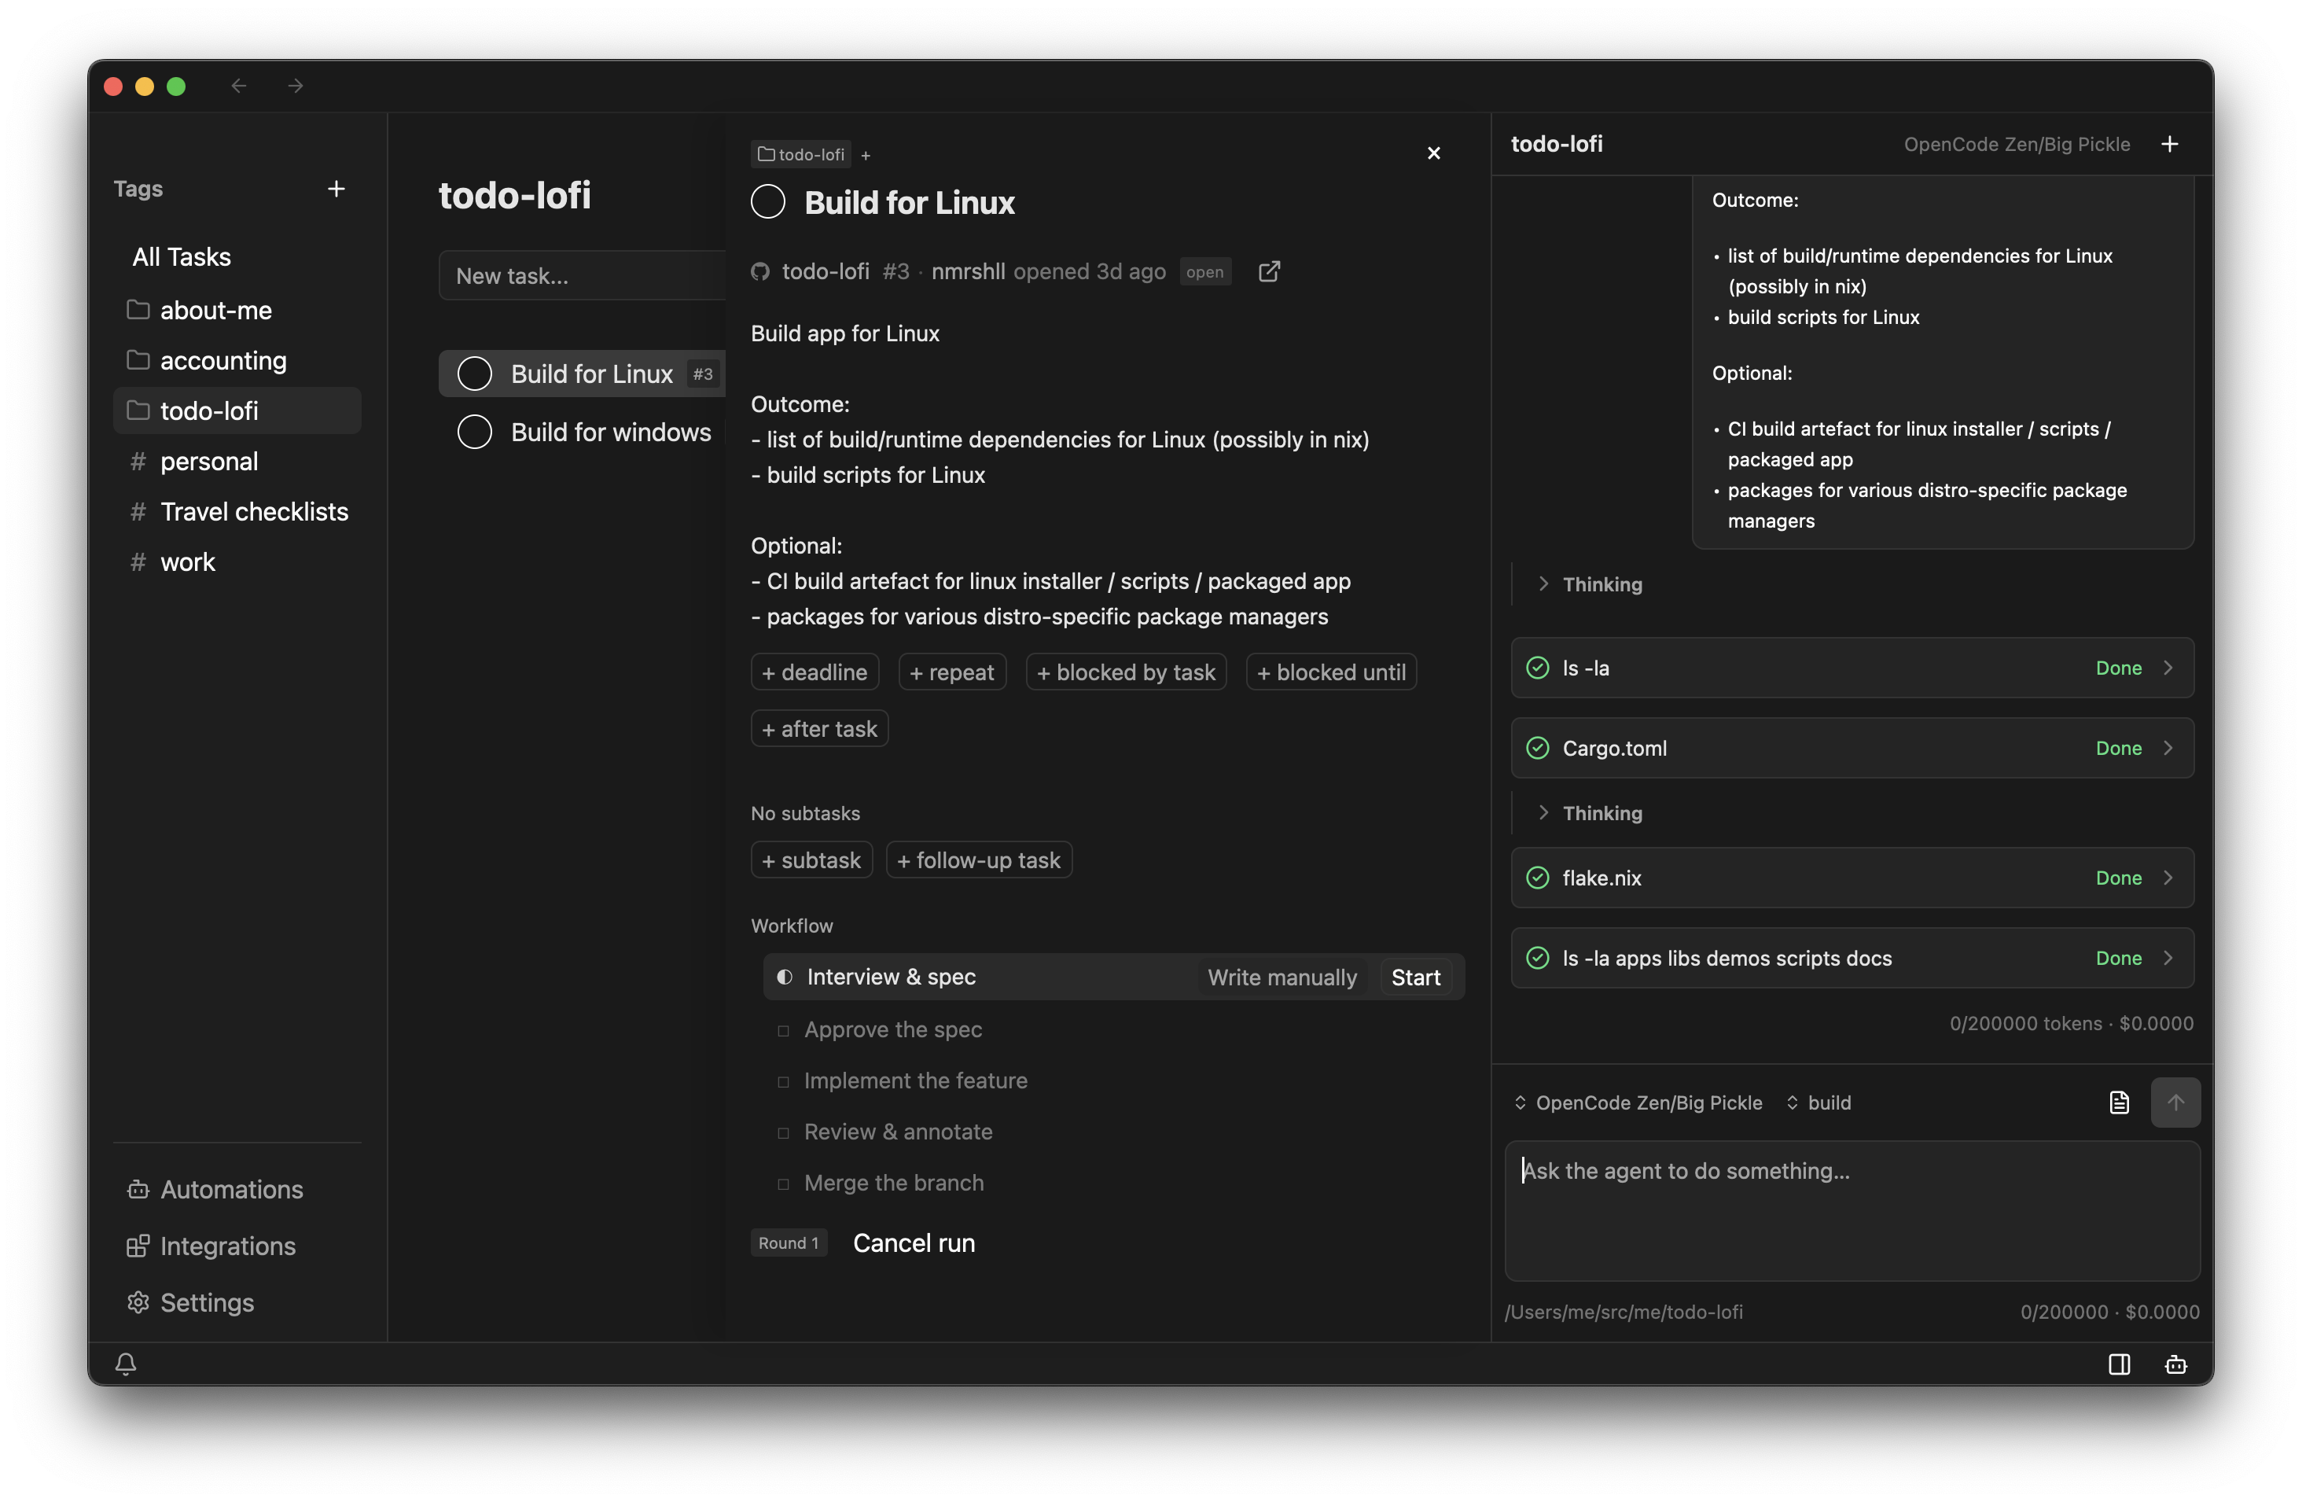Click the GitHub icon beside todo-lofi #3

tap(760, 272)
